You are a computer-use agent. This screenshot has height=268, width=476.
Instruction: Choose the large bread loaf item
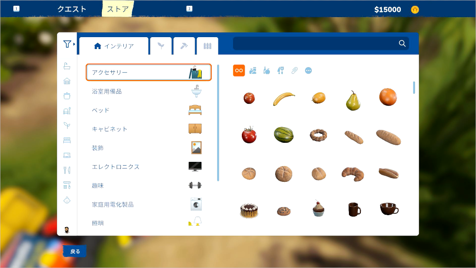point(388,137)
